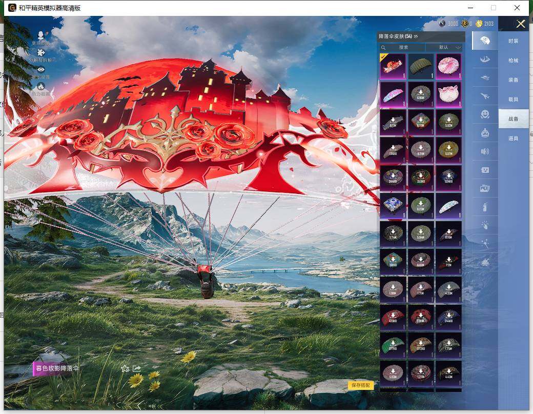Click the 暮色玫影降落伞 skin name label

(57, 368)
